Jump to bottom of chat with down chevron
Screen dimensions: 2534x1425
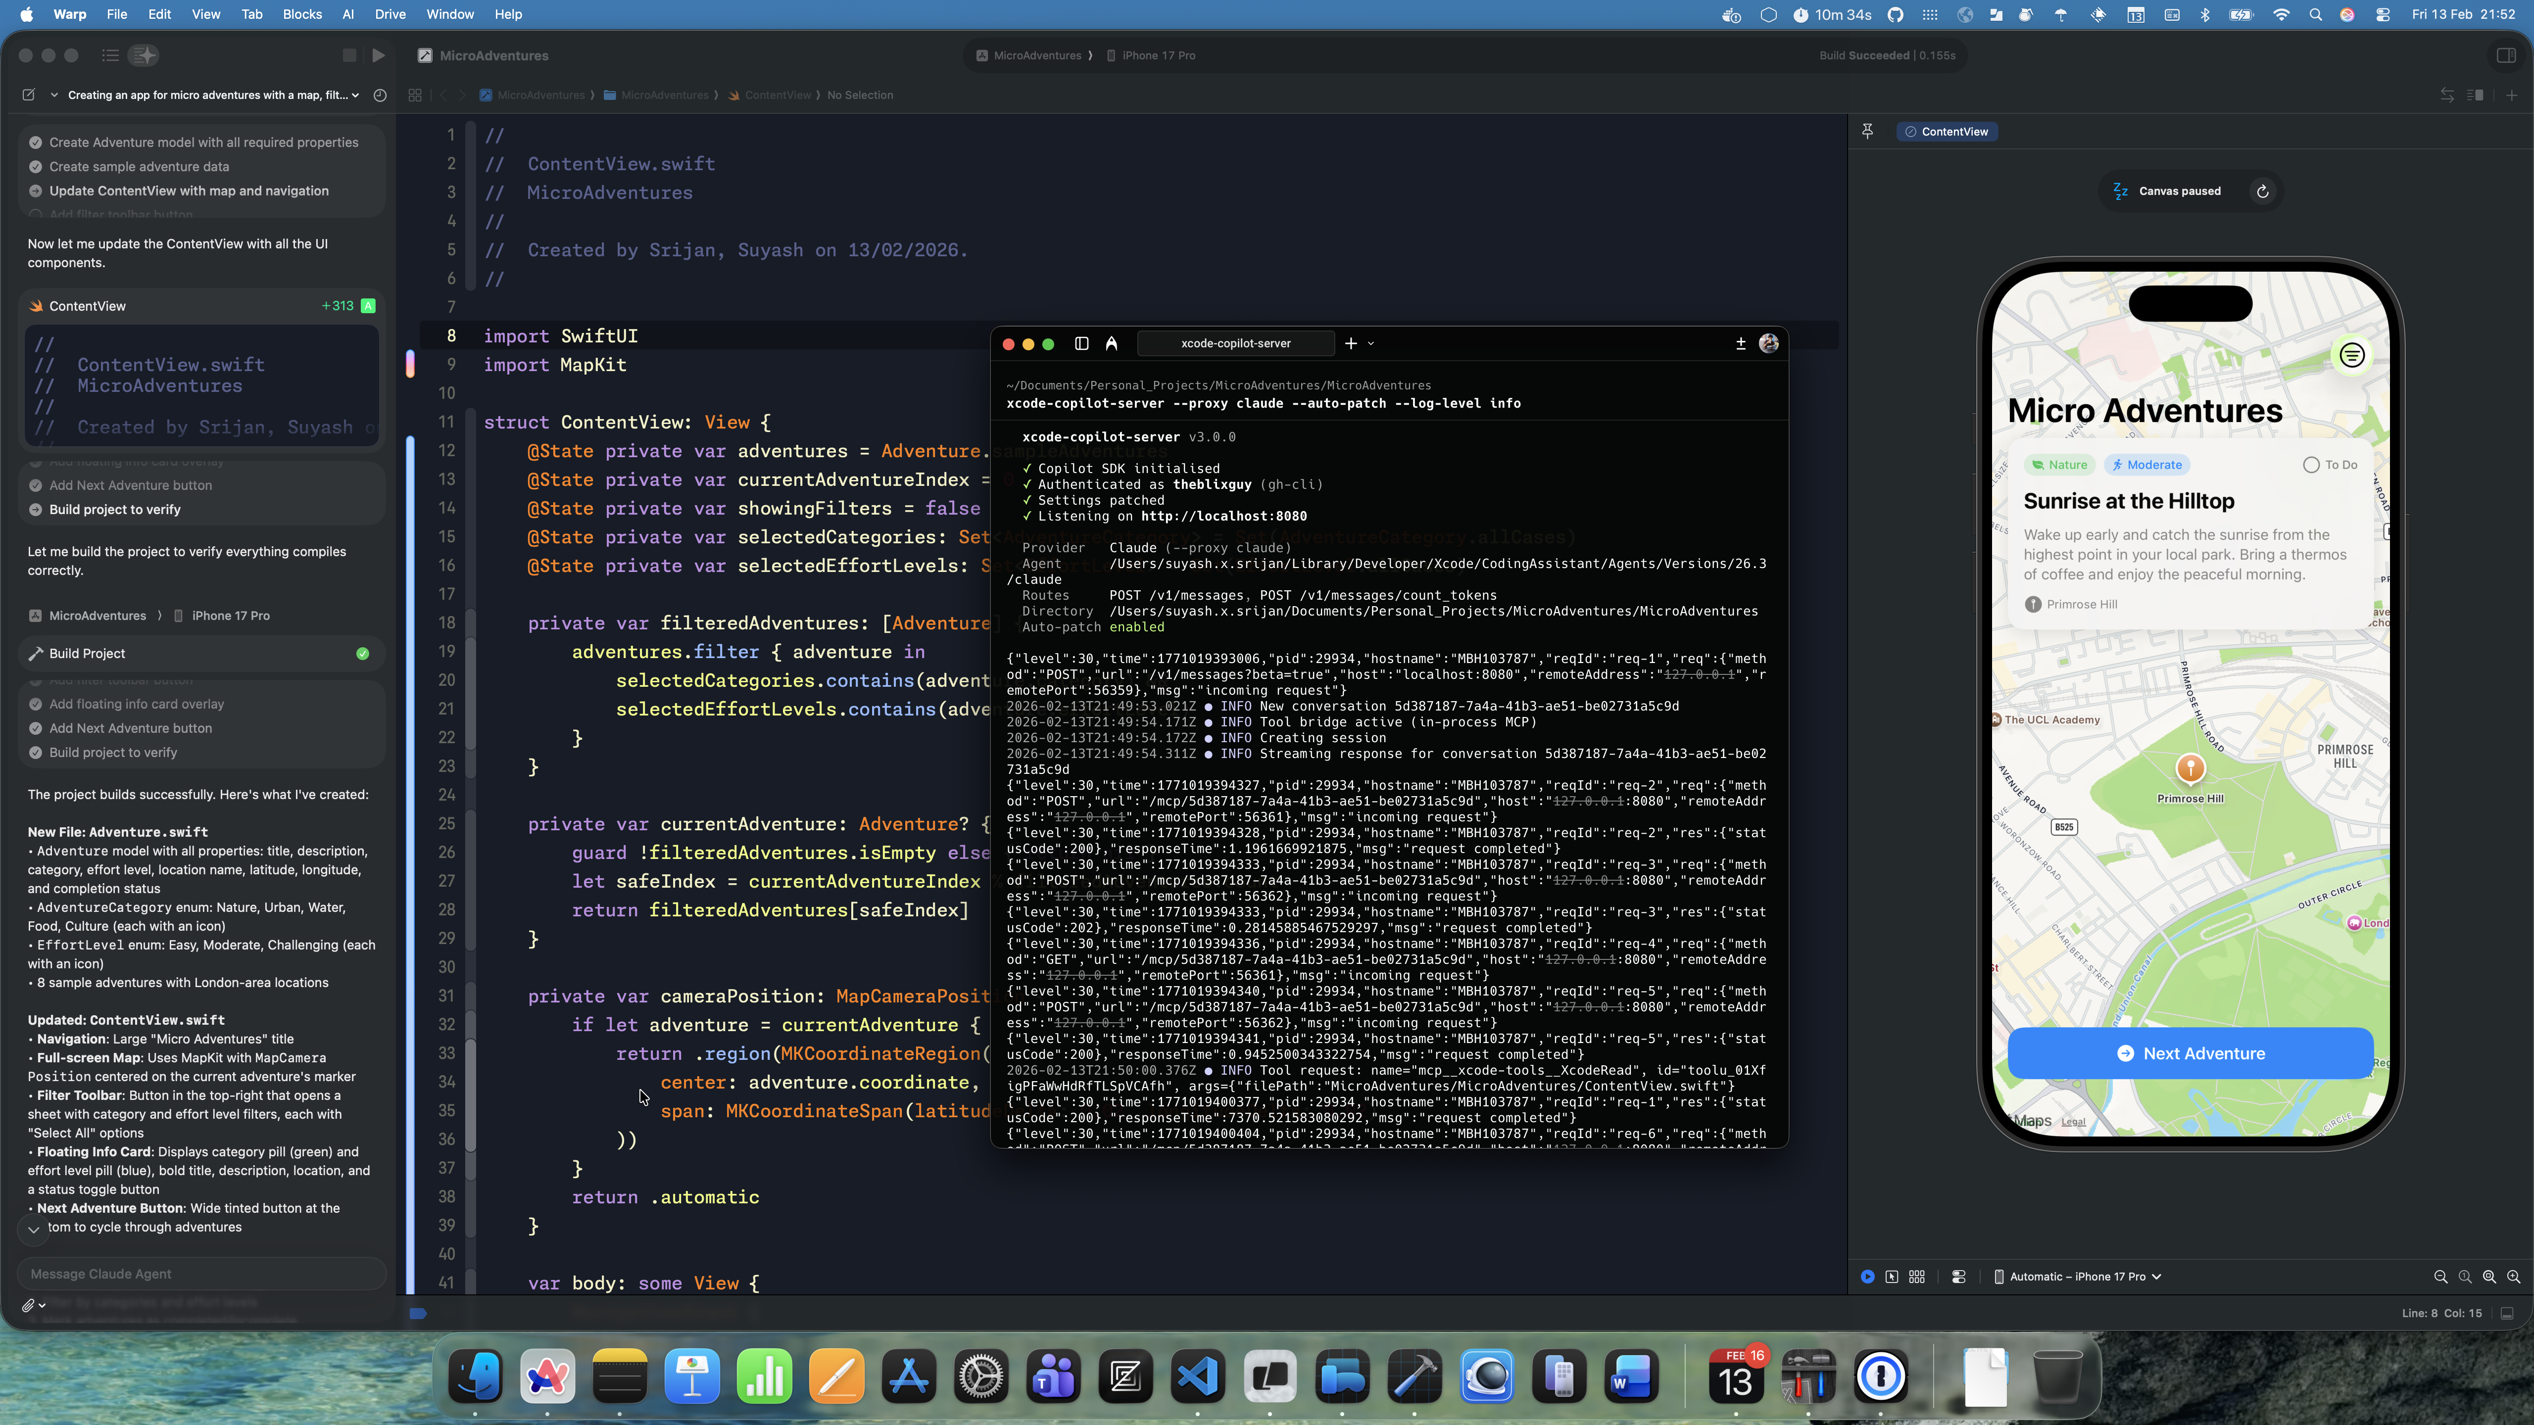(34, 1229)
